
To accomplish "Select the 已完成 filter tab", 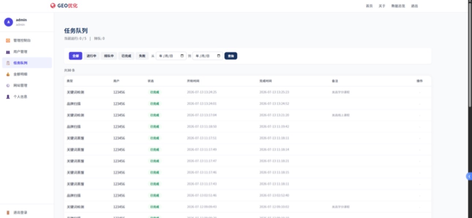I will (126, 56).
